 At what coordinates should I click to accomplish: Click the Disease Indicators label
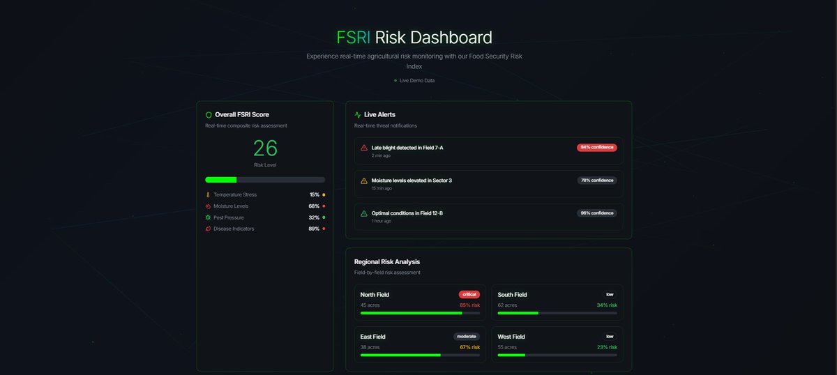click(x=234, y=229)
